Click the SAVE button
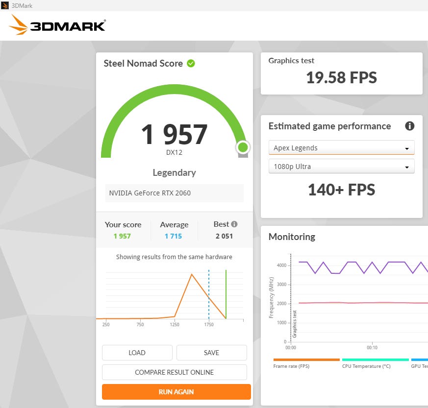 coord(211,353)
